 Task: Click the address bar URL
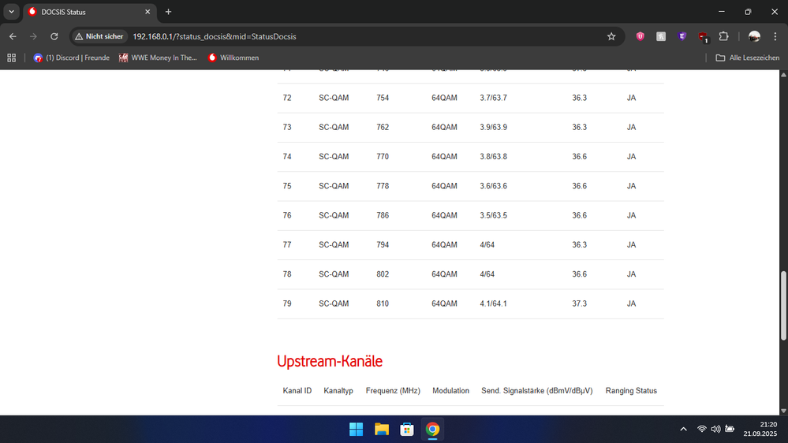click(x=215, y=37)
